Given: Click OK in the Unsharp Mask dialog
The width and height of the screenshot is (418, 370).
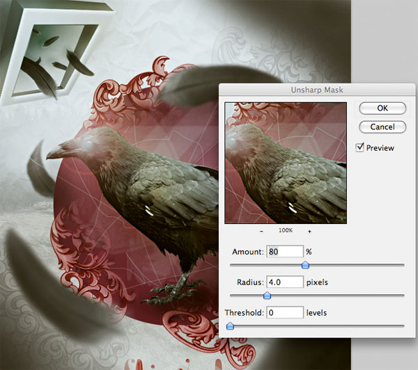Looking at the screenshot, I should tap(382, 108).
